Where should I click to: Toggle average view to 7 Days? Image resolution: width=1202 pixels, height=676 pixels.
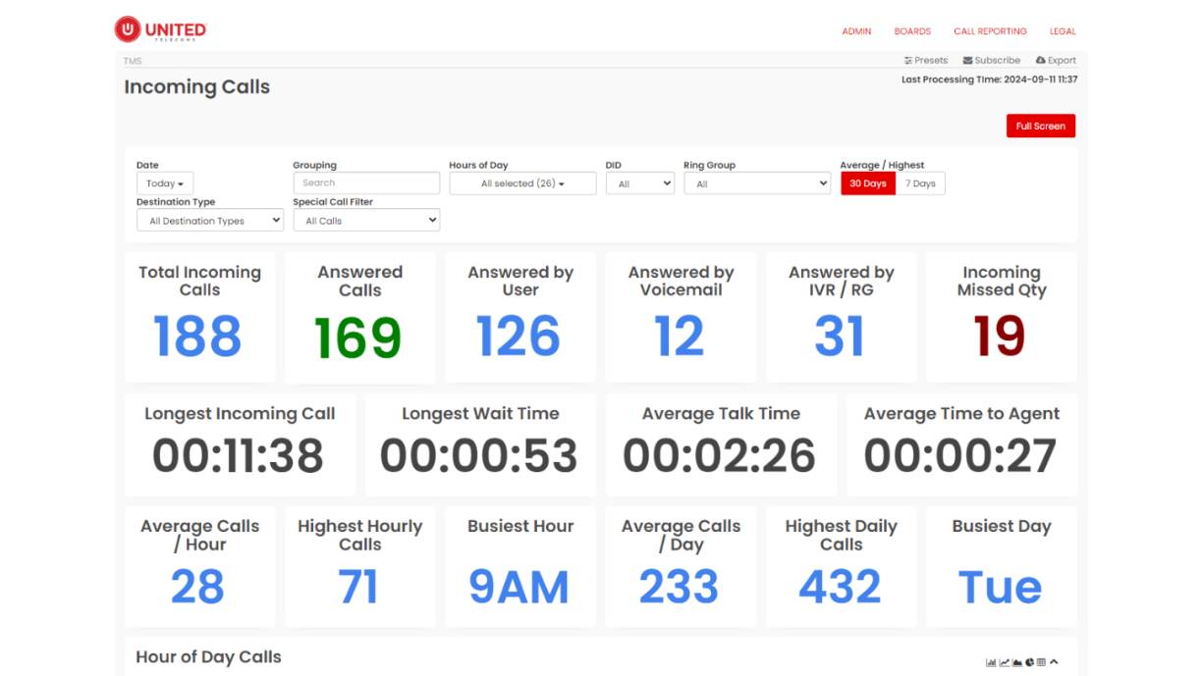[x=919, y=183]
